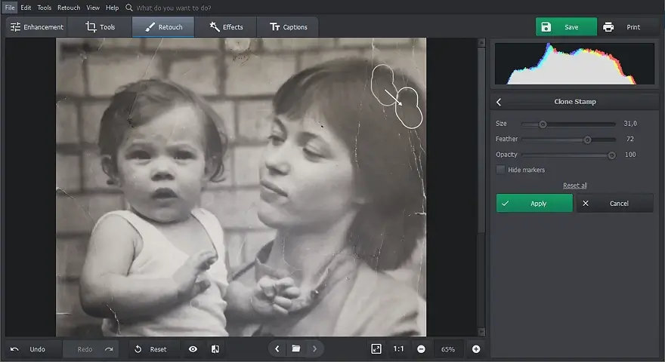Go to next photo arrow
This screenshot has height=362, width=665.
pyautogui.click(x=314, y=349)
